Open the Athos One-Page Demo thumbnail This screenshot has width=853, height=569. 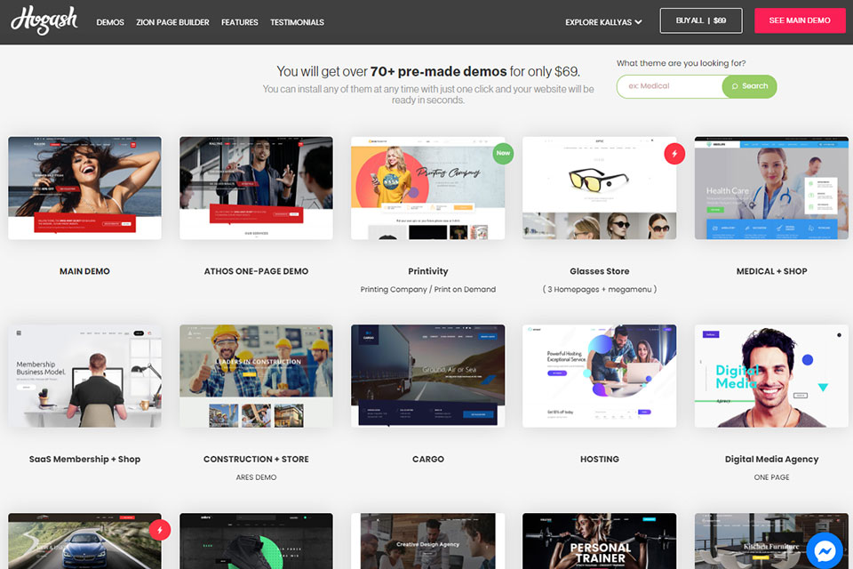tap(256, 188)
